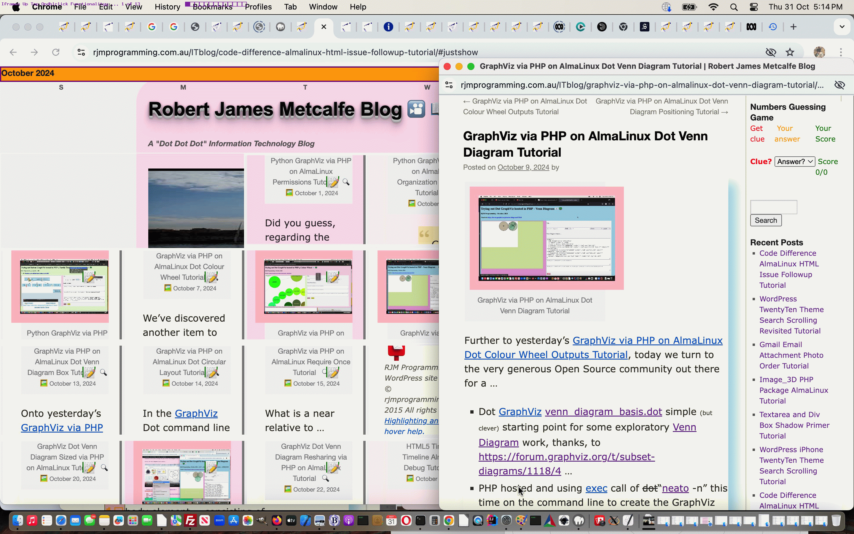Click pencil edit icon on Colour Wheel Tutorial
Image resolution: width=854 pixels, height=534 pixels.
coord(212,278)
